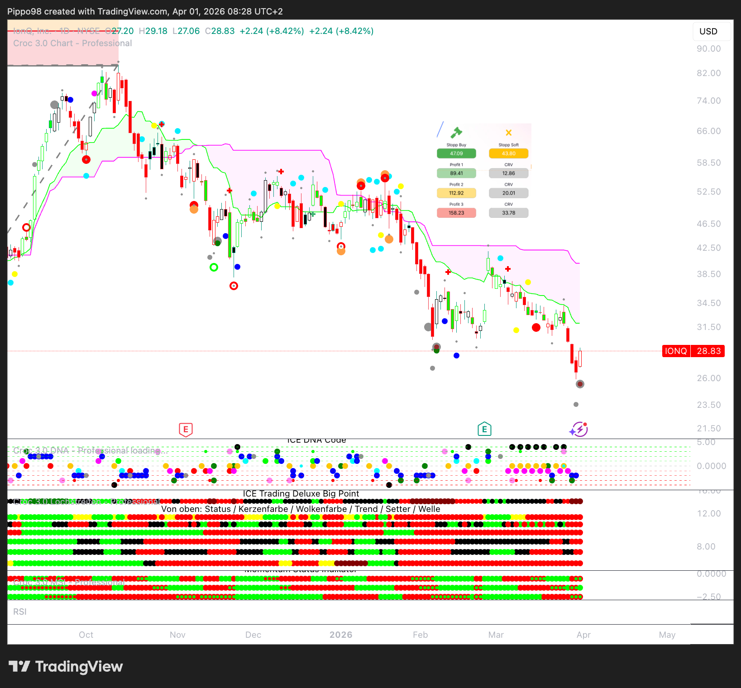The image size is (741, 688).
Task: Click the orange X Stopp Soft icon
Action: click(x=508, y=133)
